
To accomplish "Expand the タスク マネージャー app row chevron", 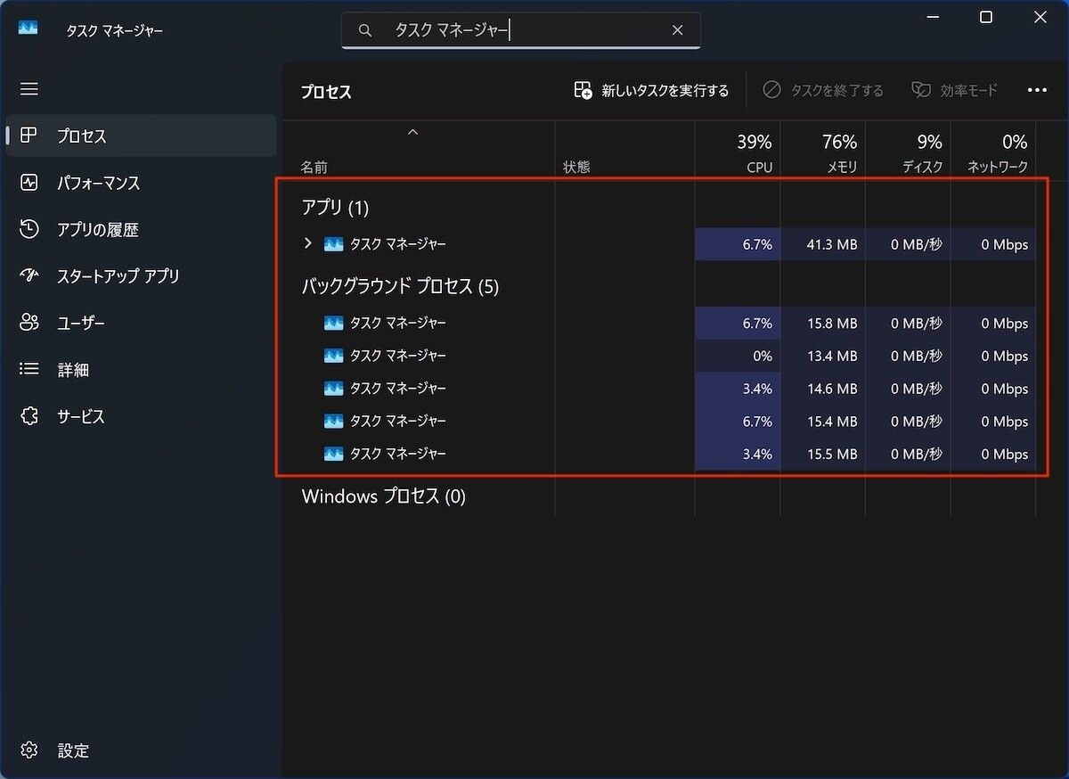I will click(x=308, y=243).
